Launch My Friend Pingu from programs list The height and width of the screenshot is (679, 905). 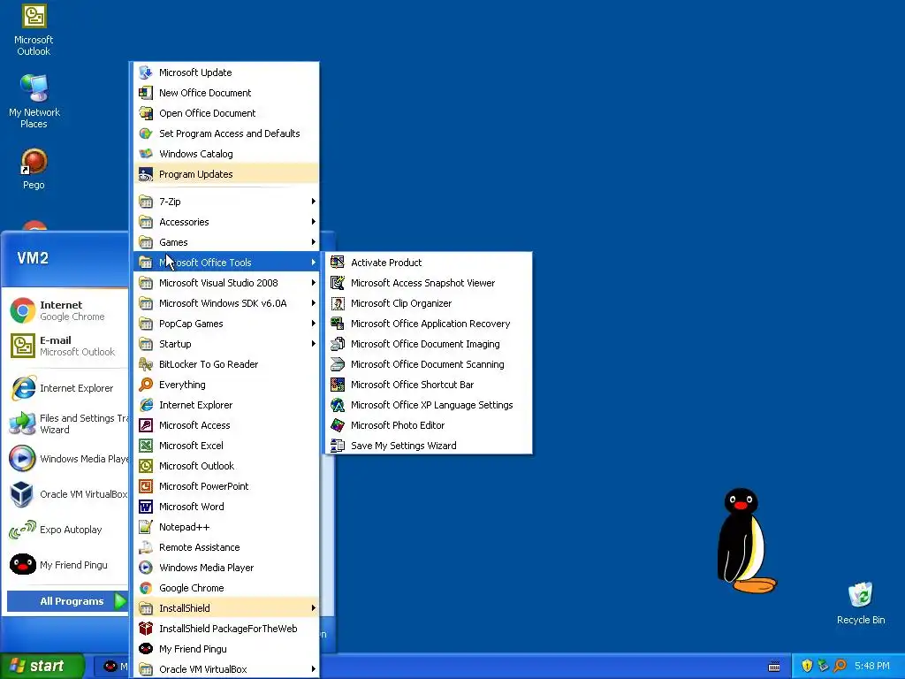point(226,649)
